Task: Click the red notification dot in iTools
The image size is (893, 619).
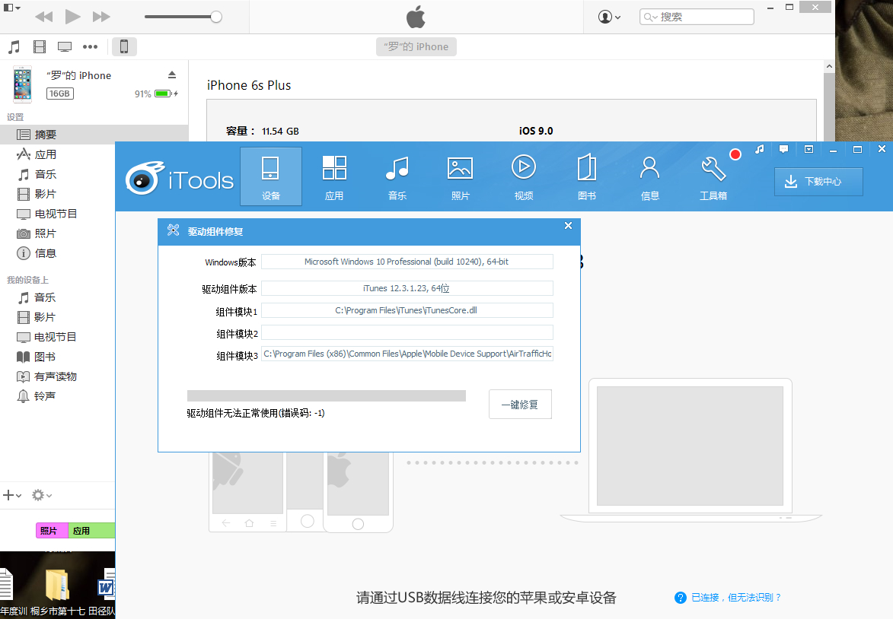Action: (735, 154)
